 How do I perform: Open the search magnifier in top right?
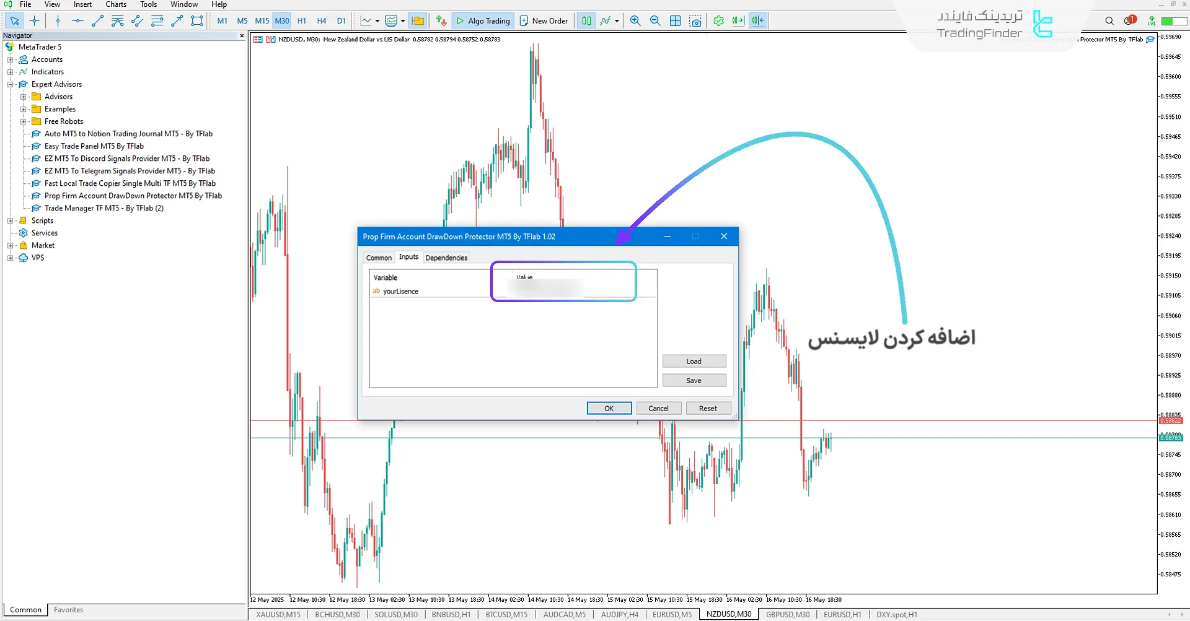click(x=1109, y=20)
